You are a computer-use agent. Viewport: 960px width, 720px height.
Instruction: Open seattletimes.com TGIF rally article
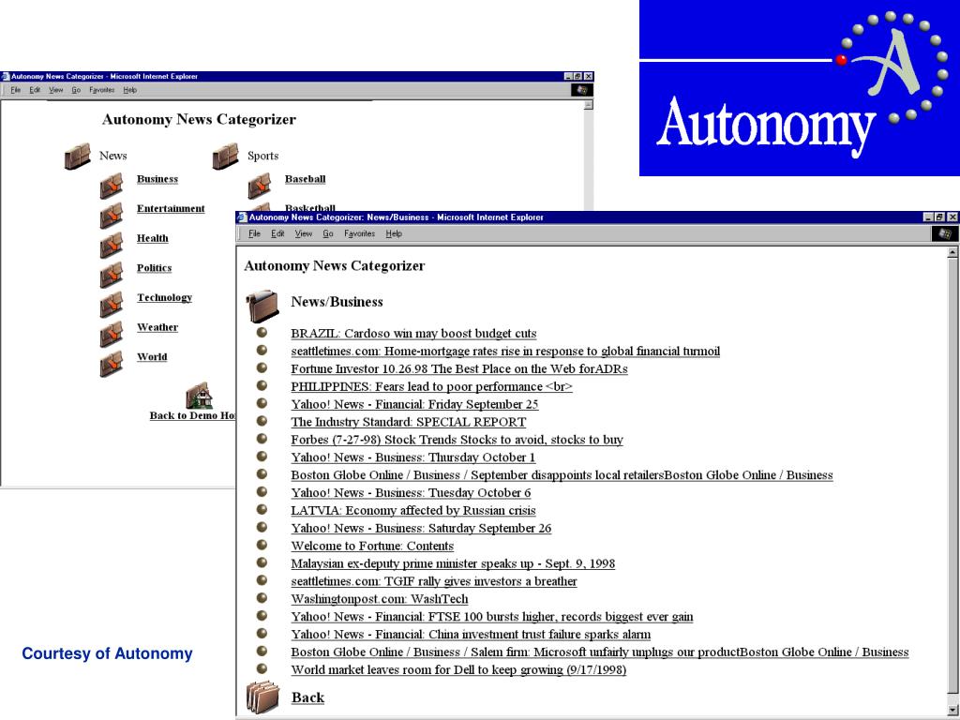pyautogui.click(x=434, y=582)
